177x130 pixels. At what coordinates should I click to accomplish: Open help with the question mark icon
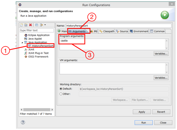[23, 122]
